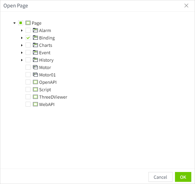The image size is (195, 184).
Task: Expand the Event folder node
Action: (x=22, y=53)
